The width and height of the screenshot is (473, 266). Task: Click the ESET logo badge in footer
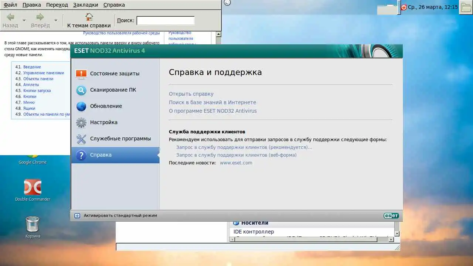[391, 215]
